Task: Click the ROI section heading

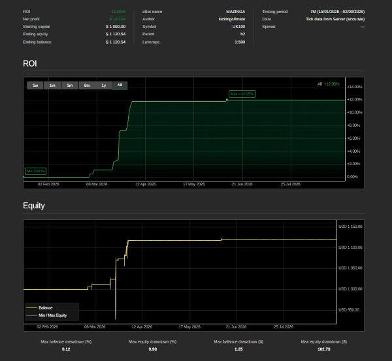Action: pos(30,63)
